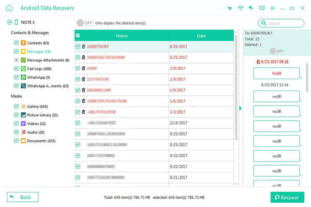This screenshot has width=311, height=207.
Task: Click the Contacts category icon
Action: pyautogui.click(x=23, y=43)
